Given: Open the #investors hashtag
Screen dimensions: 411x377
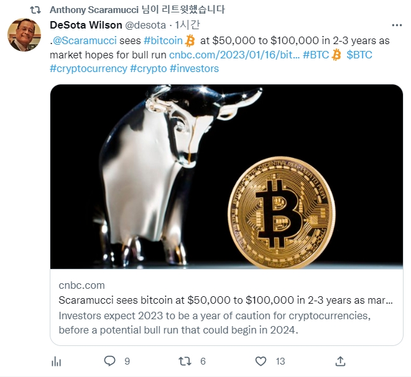Looking at the screenshot, I should [194, 68].
